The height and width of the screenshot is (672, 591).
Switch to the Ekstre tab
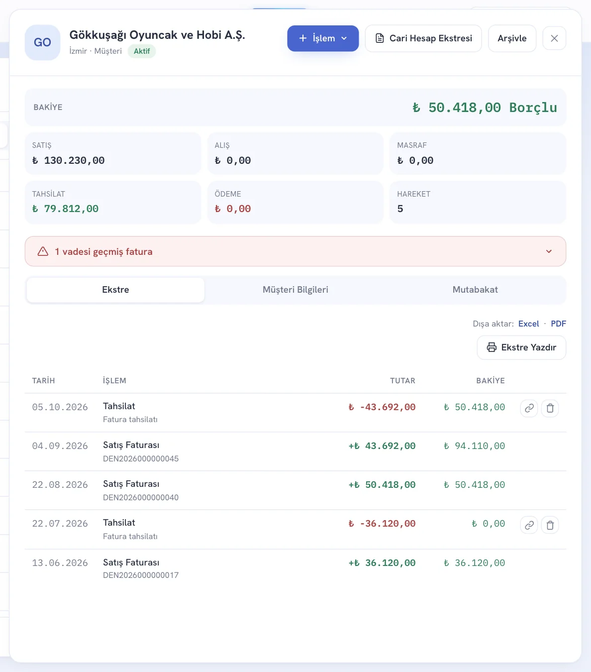(x=115, y=290)
